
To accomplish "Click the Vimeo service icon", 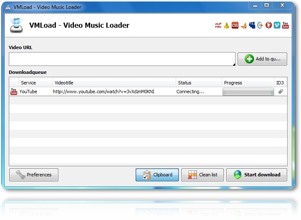I will [277, 25].
